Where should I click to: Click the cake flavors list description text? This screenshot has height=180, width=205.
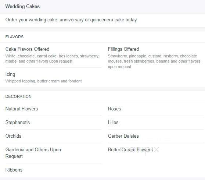(x=53, y=59)
